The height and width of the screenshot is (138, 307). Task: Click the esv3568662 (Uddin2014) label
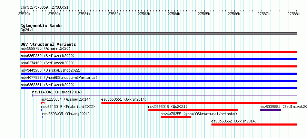click(234, 121)
